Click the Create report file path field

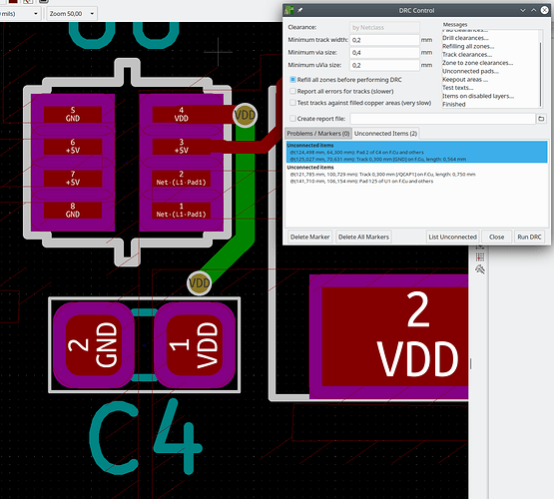pos(442,119)
